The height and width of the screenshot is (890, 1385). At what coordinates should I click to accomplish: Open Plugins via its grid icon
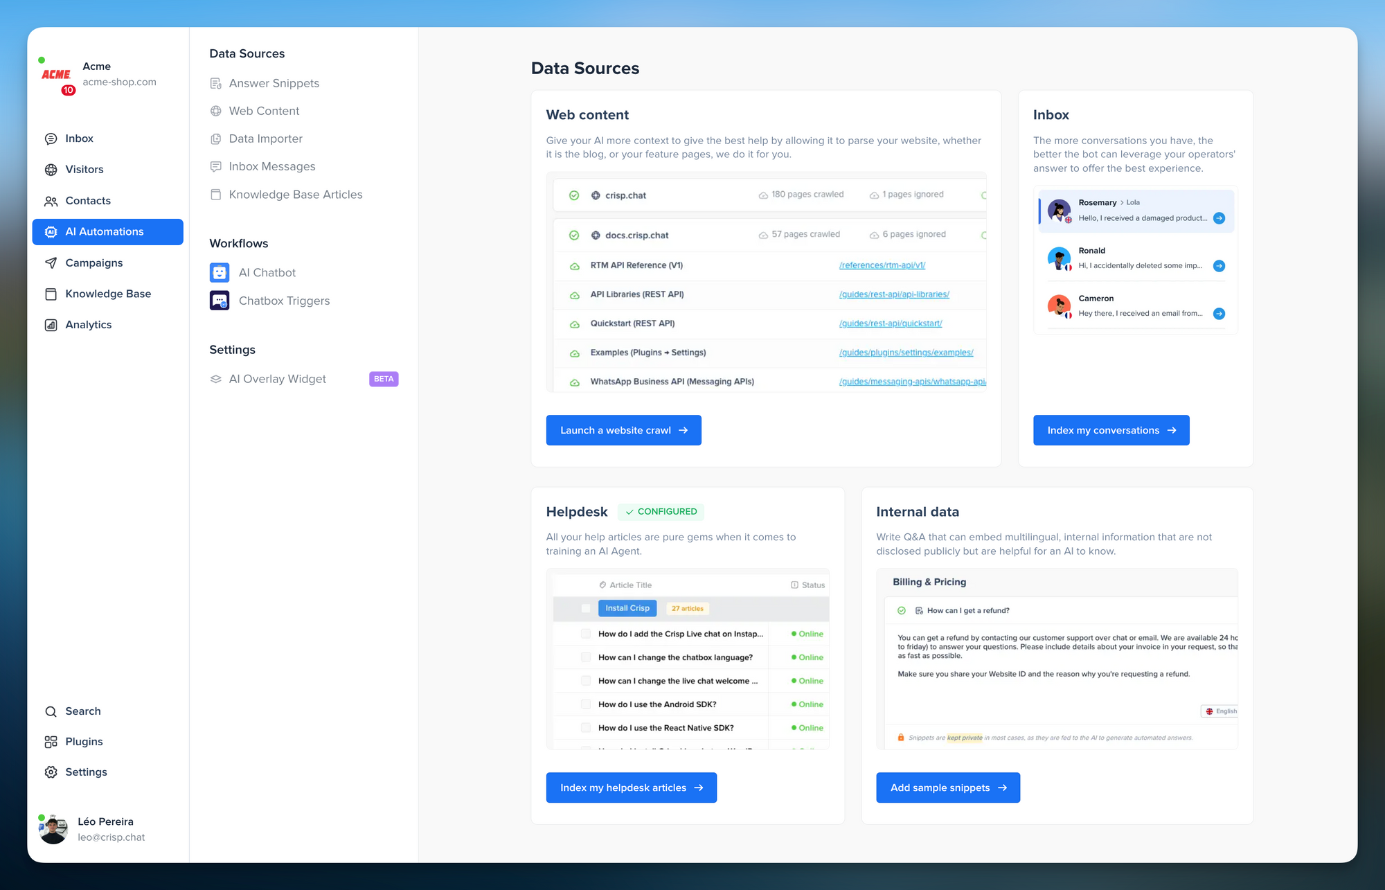click(x=51, y=742)
